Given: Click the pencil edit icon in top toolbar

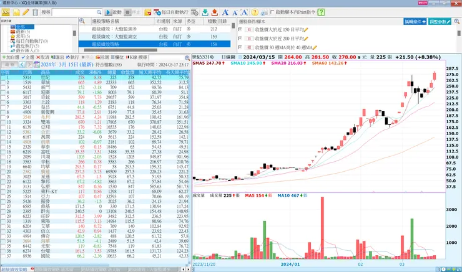Looking at the screenshot, I should point(26,12).
